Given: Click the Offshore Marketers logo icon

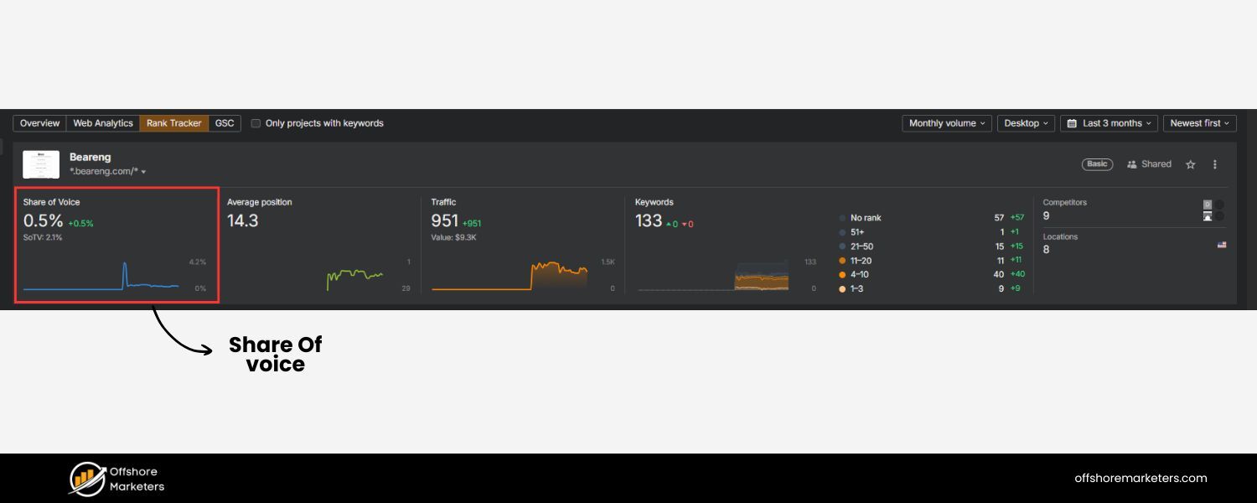Looking at the screenshot, I should click(x=87, y=478).
